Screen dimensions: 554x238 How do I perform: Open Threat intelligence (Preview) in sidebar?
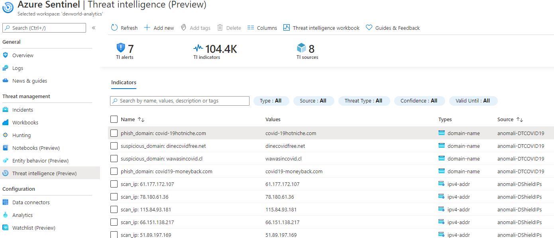click(50, 173)
